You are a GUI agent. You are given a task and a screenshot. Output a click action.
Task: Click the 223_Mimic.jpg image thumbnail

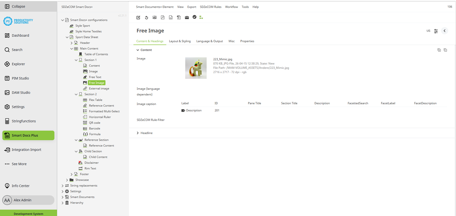click(196, 68)
